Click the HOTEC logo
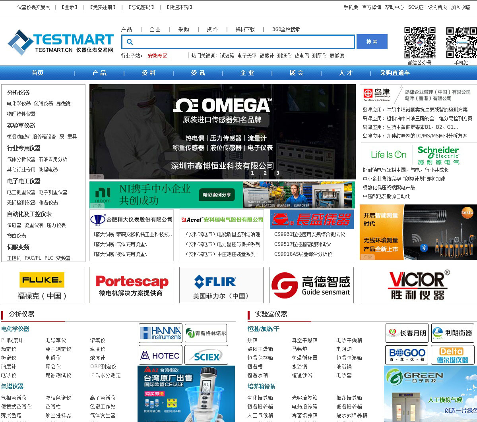This screenshot has width=477, height=422. (x=161, y=355)
